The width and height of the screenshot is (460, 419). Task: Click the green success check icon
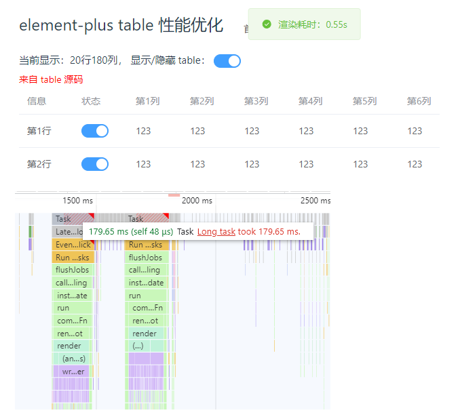[267, 24]
